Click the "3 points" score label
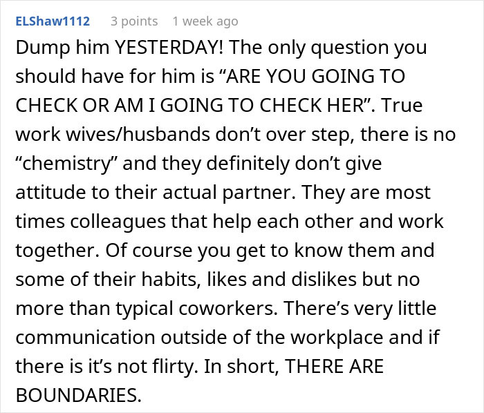The image size is (484, 413). [x=134, y=21]
